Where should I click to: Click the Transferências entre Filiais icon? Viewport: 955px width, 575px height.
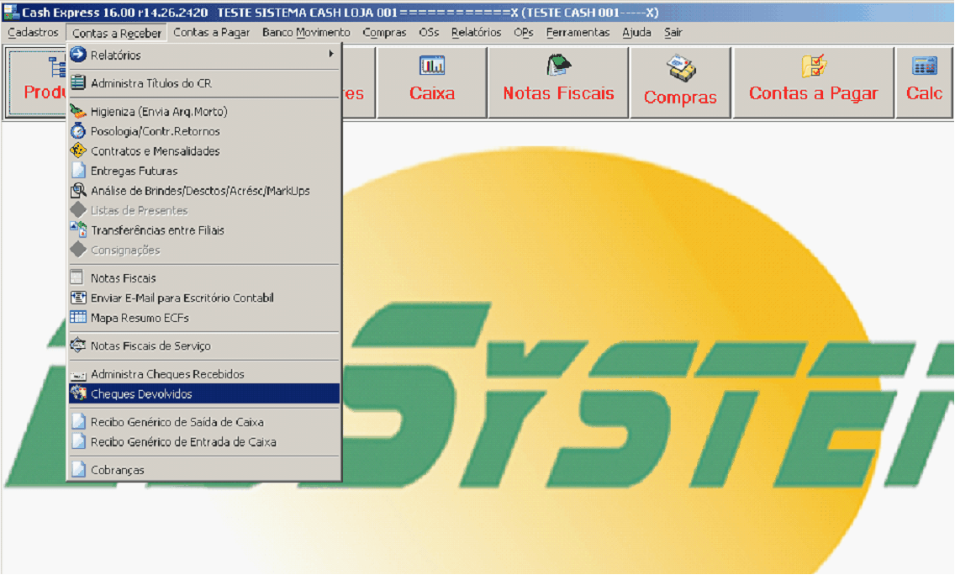coord(78,230)
